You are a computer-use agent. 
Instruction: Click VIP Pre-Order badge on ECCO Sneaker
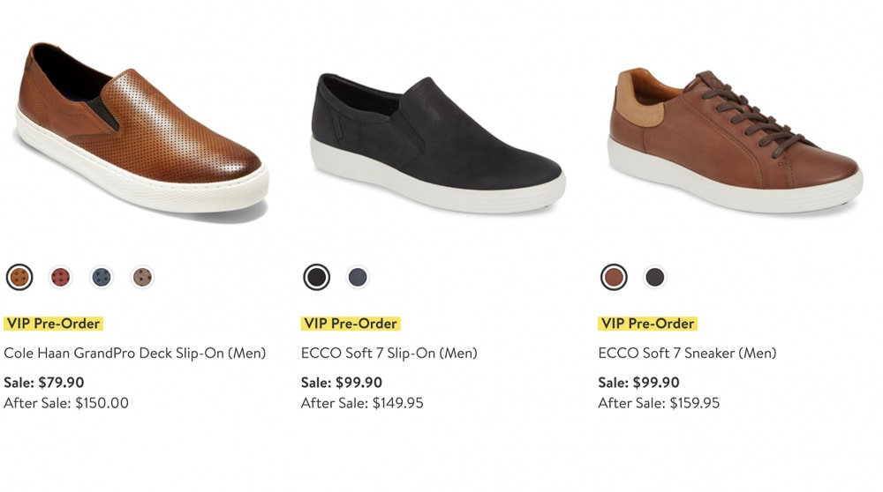[647, 324]
